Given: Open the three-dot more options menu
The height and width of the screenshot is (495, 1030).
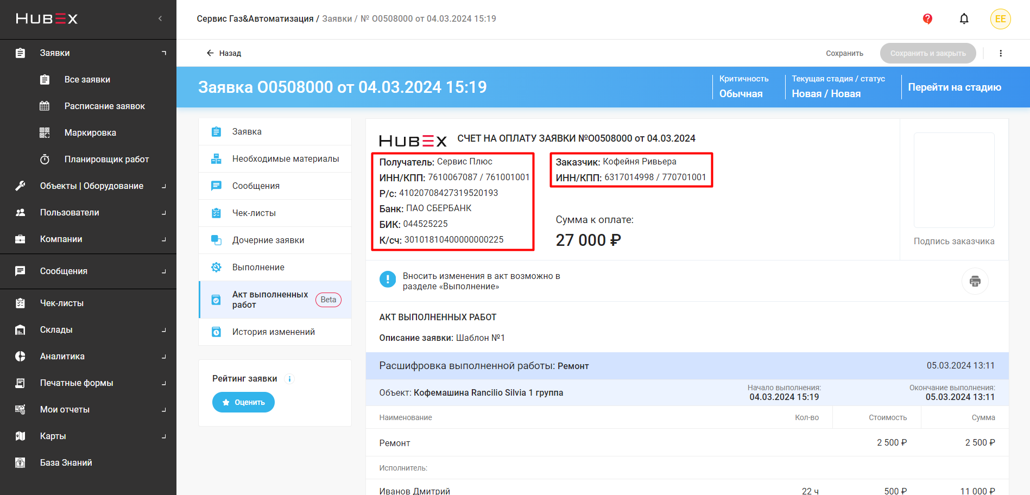Looking at the screenshot, I should 1000,53.
